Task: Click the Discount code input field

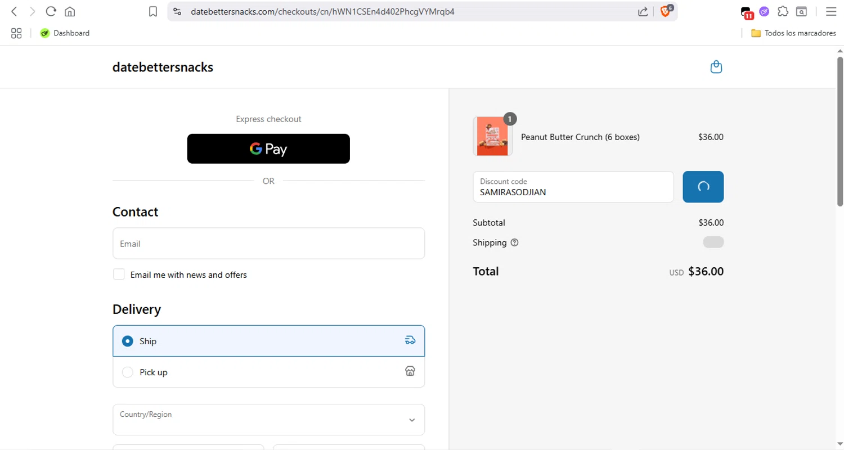Action: point(573,187)
